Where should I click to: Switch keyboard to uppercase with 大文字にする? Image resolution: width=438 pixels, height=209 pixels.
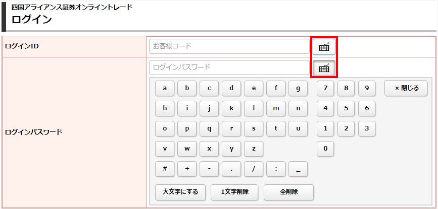180,192
